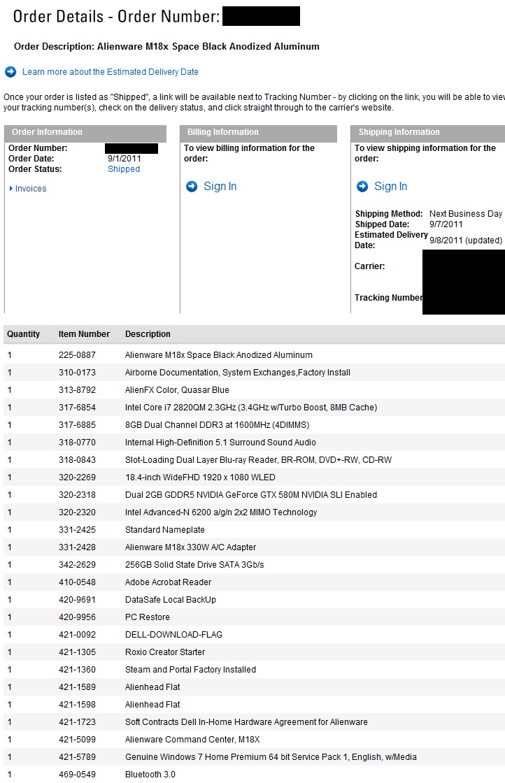Click the Order Information panel header
Image resolution: width=505 pixels, height=783 pixels.
pyautogui.click(x=85, y=133)
